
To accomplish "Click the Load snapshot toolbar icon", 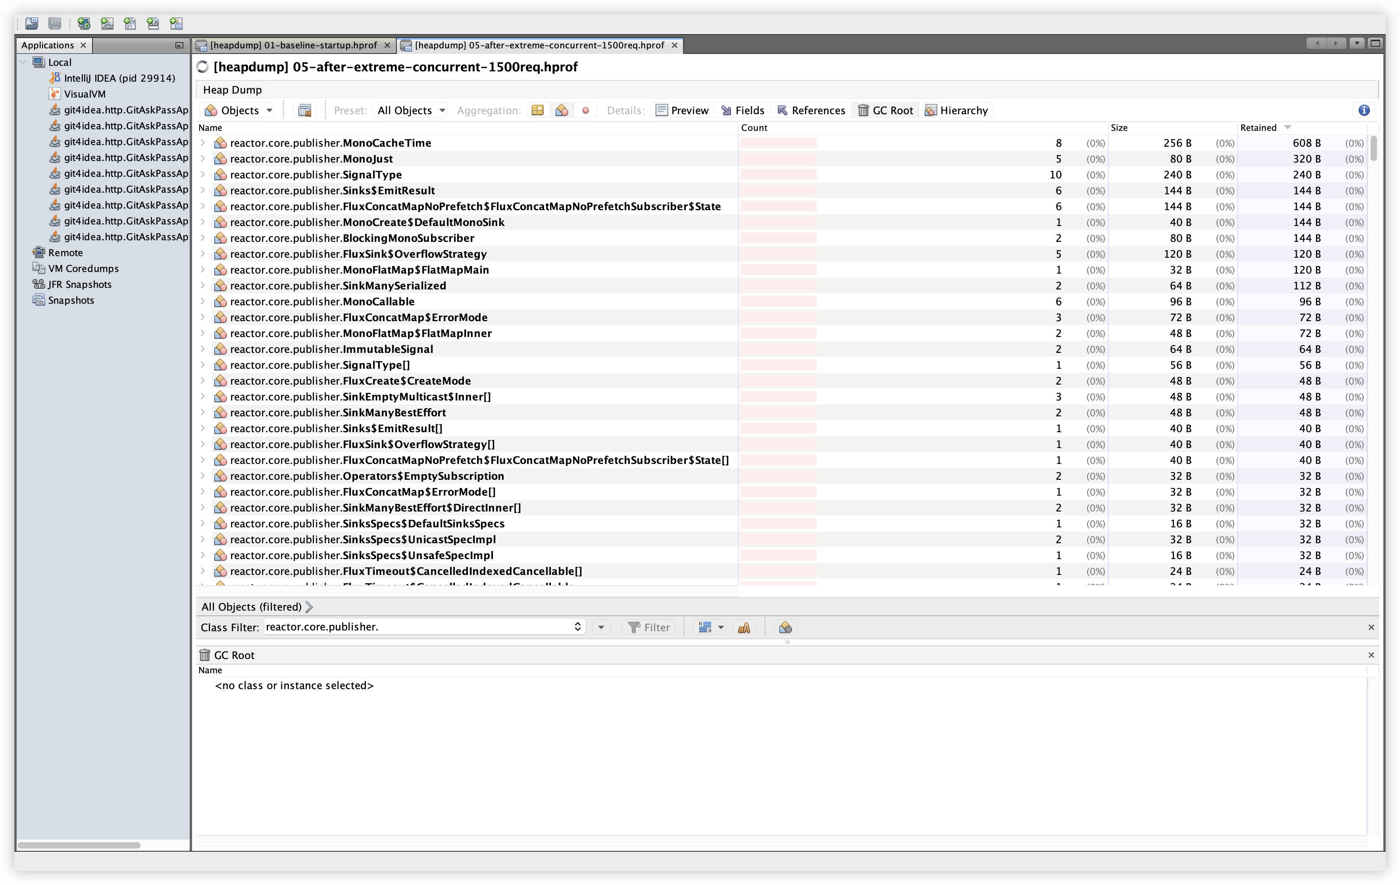I will coord(32,23).
